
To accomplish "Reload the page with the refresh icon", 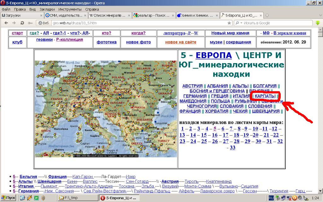I will click(x=22, y=23).
